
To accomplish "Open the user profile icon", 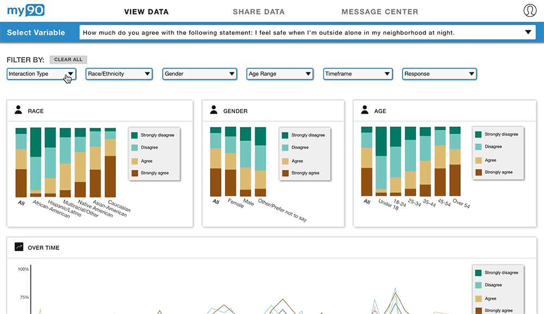I will (x=530, y=10).
